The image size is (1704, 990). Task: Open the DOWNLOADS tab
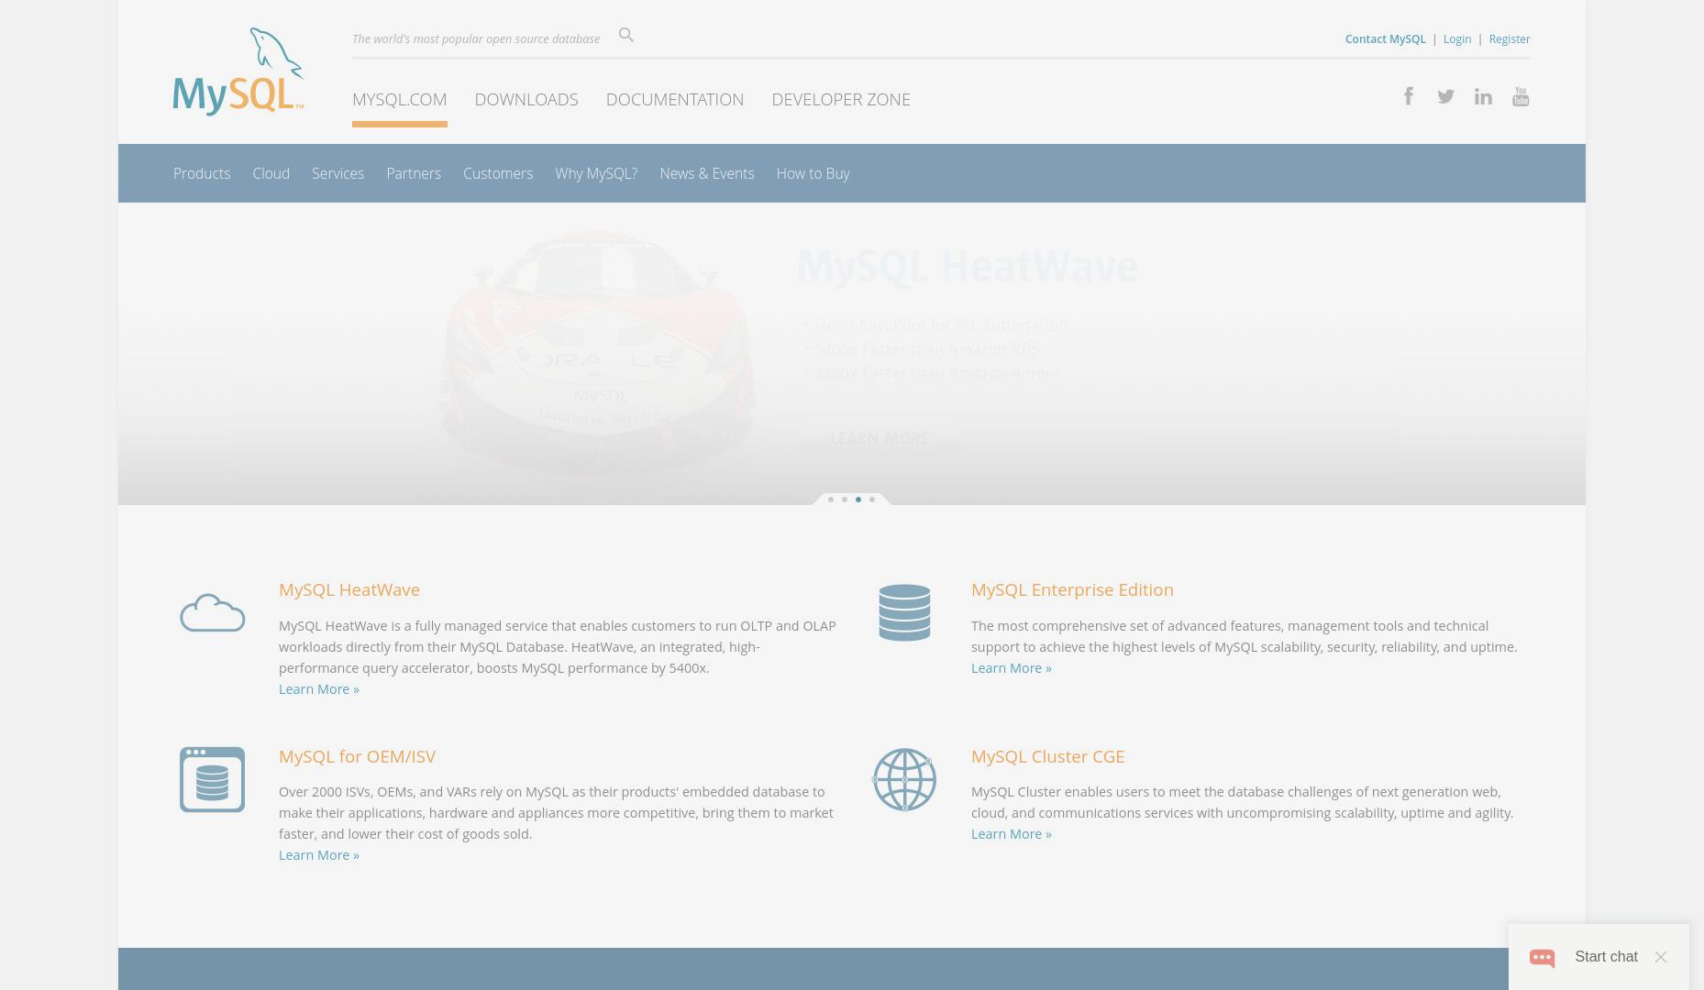coord(526,99)
